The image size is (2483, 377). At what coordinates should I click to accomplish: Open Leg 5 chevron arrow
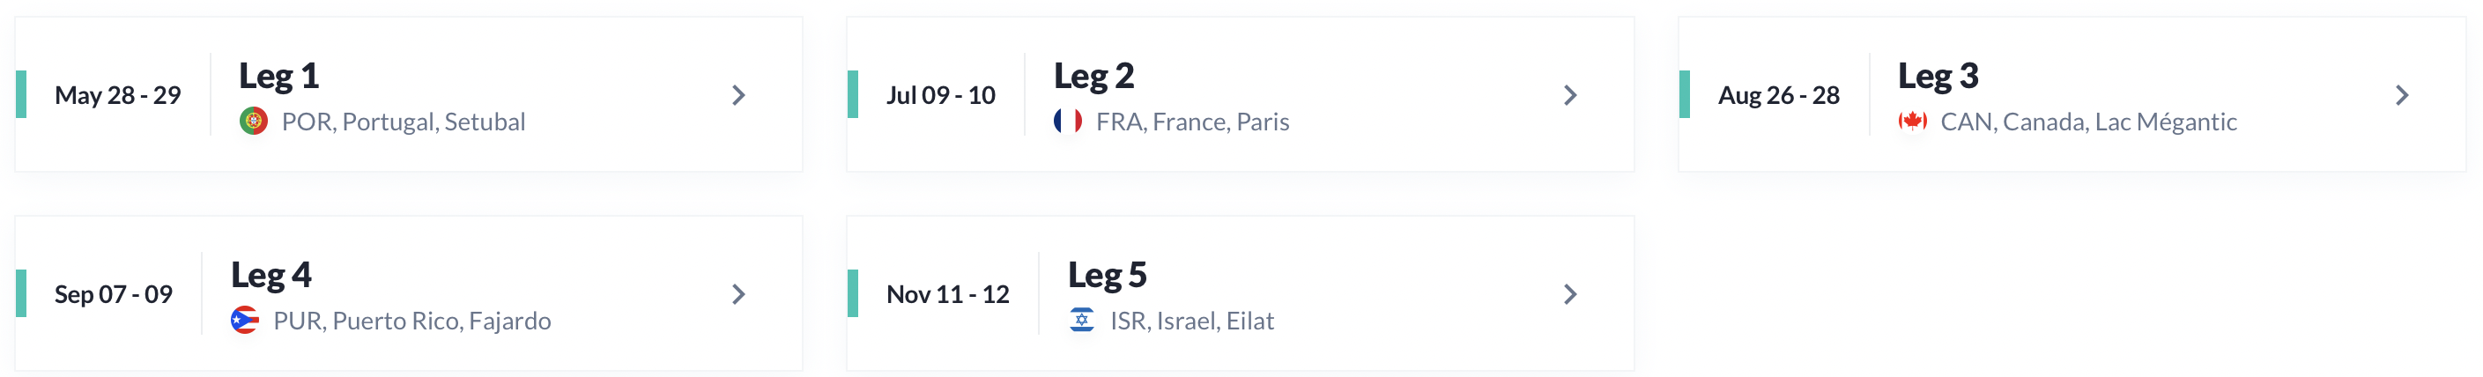1570,294
